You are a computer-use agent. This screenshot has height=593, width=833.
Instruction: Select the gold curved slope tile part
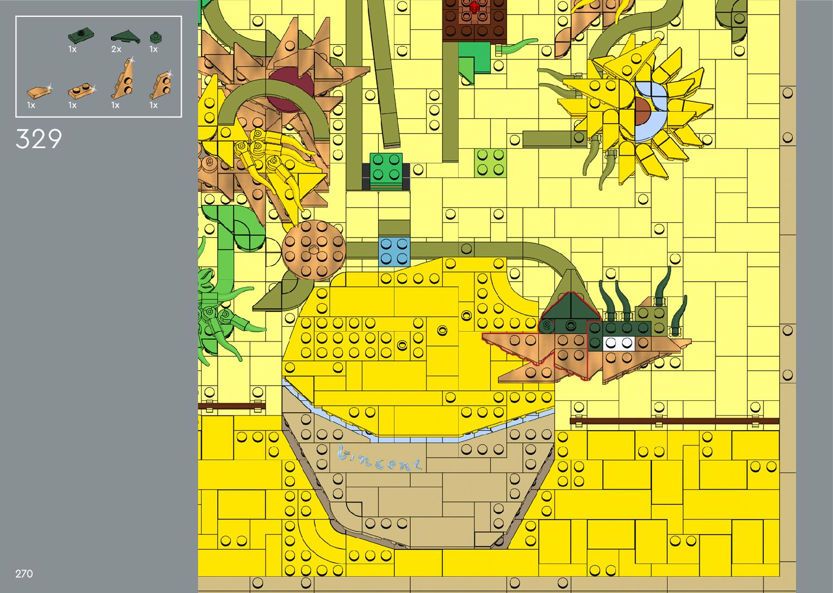[x=38, y=91]
